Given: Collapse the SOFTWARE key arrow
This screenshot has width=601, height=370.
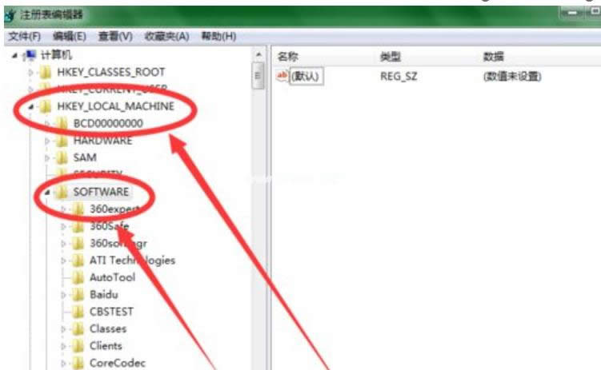Looking at the screenshot, I should coord(47,193).
